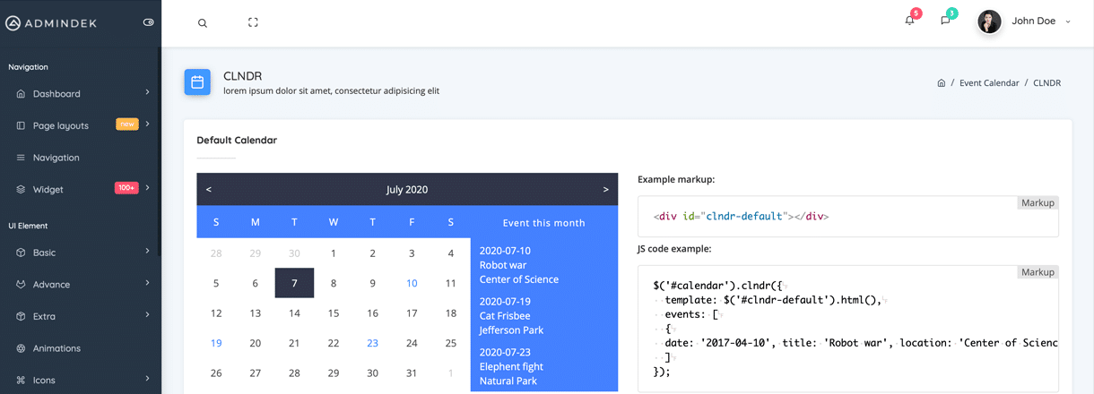1094x394 pixels.
Task: Expand the John Doe user dropdown
Action: [x=1068, y=21]
